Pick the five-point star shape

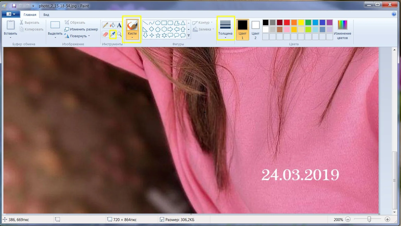(x=158, y=35)
